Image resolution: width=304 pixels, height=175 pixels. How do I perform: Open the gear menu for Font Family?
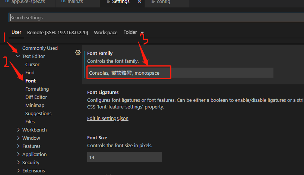click(78, 52)
